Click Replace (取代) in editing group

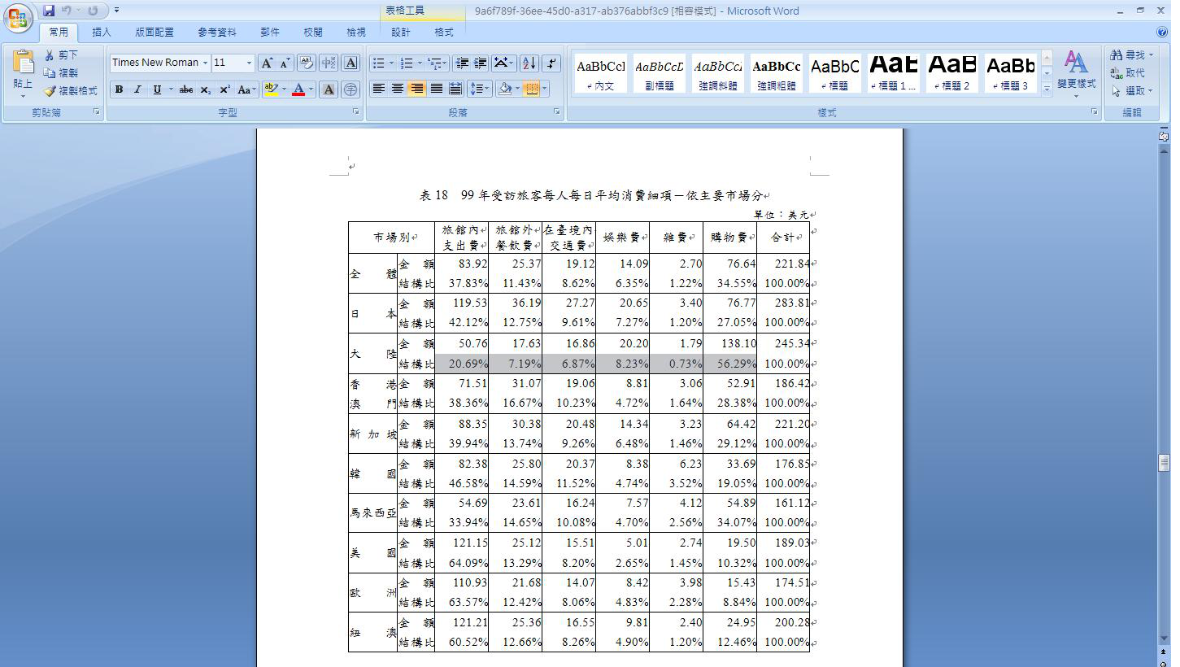click(1128, 73)
